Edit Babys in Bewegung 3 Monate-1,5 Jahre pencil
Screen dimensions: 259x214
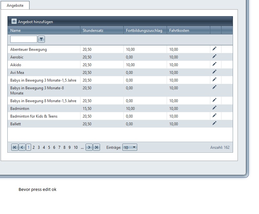214,79
